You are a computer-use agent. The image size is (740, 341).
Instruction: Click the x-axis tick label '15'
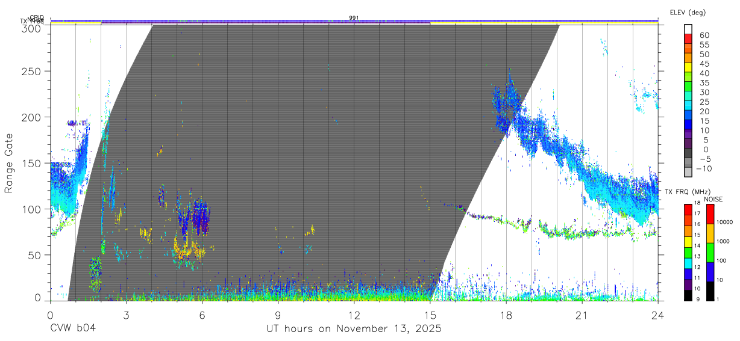[430, 315]
